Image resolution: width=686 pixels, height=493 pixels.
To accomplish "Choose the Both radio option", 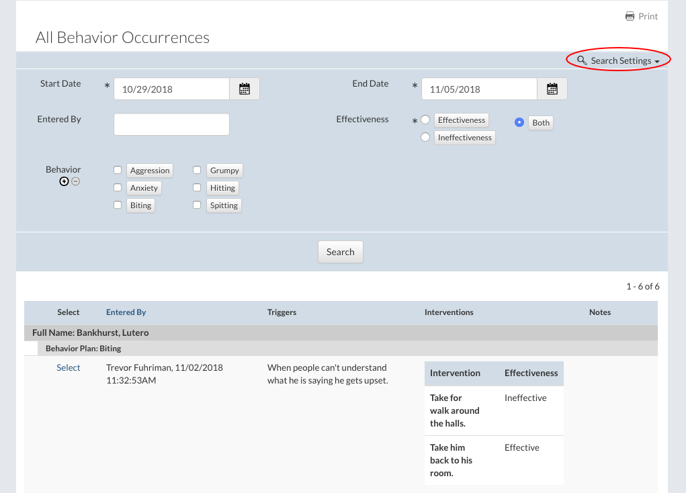I will click(519, 122).
